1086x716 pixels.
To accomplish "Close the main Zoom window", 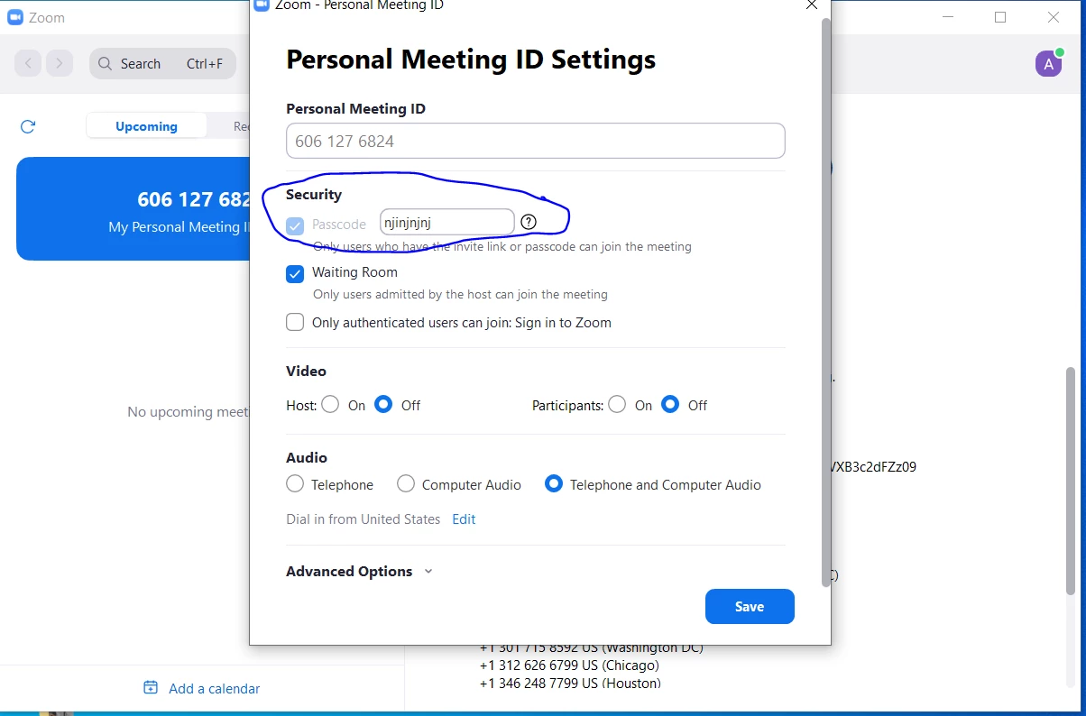I will 1054,17.
